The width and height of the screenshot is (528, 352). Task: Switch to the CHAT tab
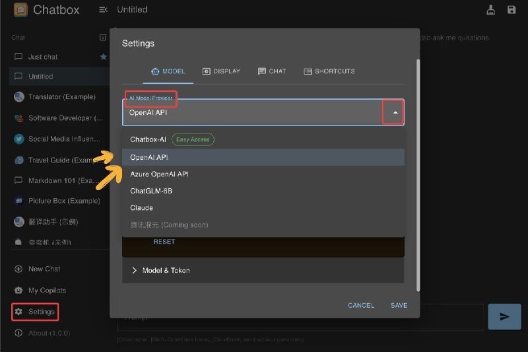click(x=272, y=71)
